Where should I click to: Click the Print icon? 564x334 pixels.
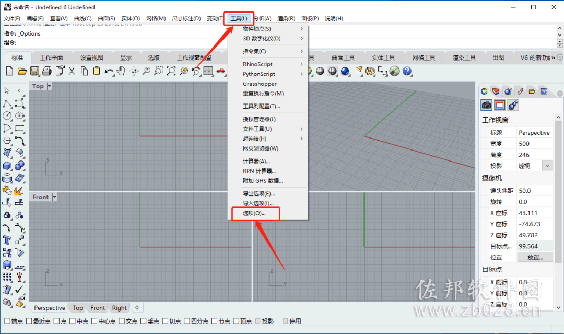coord(47,71)
